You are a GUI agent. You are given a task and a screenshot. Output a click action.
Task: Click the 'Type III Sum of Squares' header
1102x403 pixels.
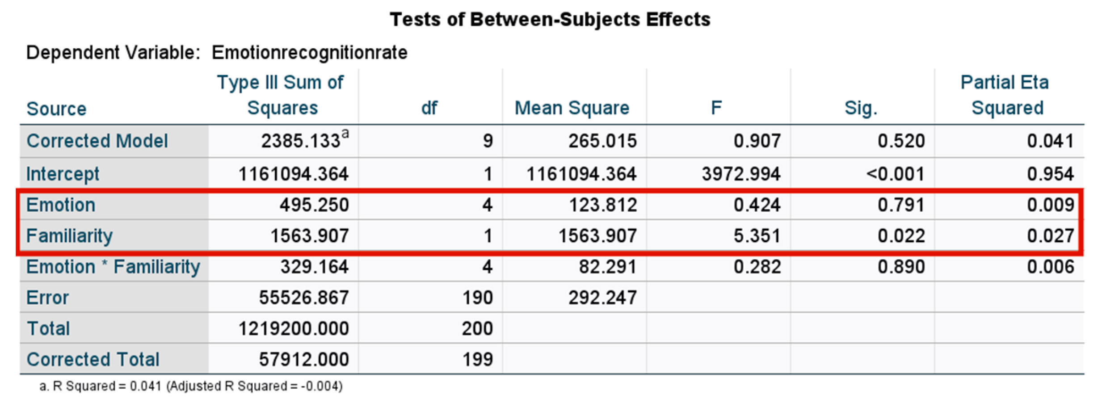click(282, 95)
